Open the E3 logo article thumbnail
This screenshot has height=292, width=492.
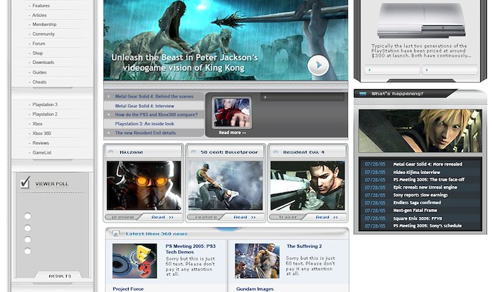pos(135,261)
